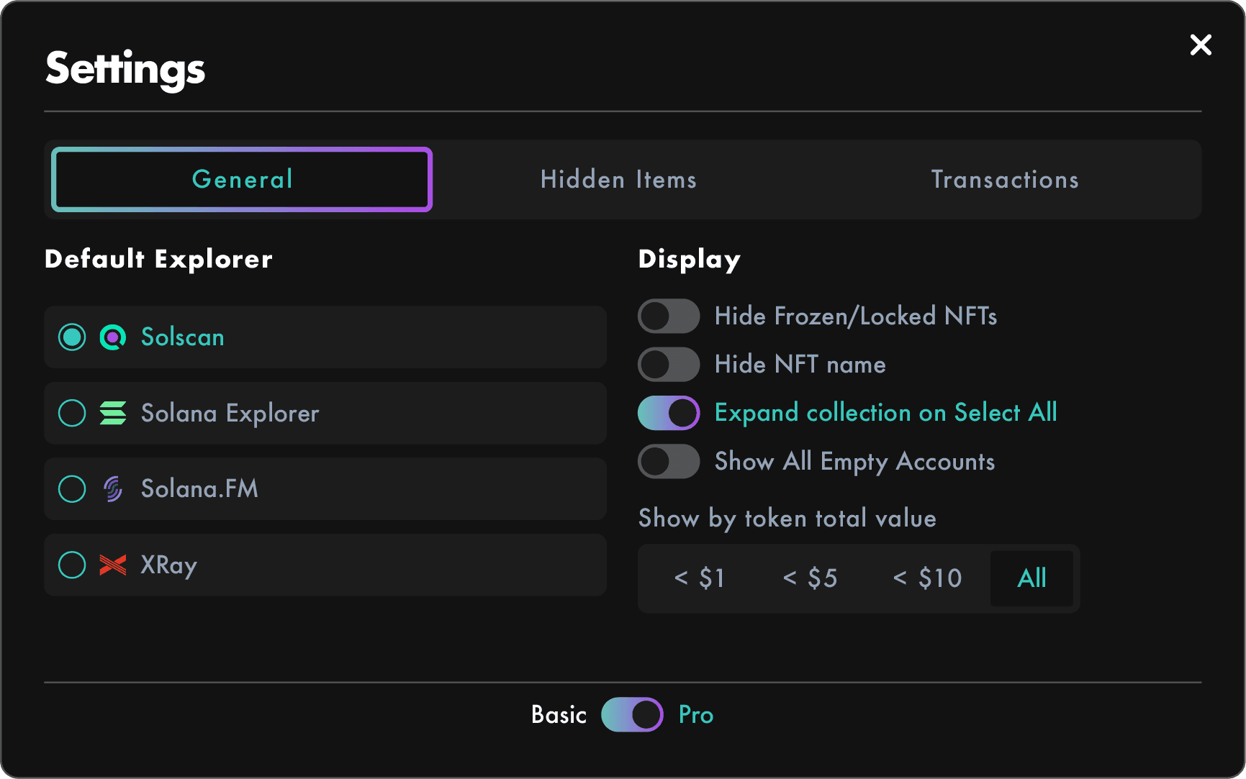The image size is (1246, 779).
Task: Click the Solscan logo icon
Action: (113, 337)
